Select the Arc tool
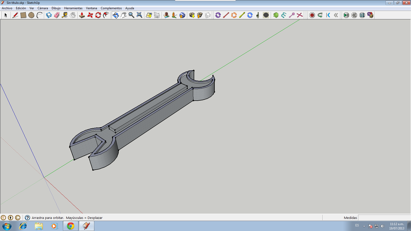411x231 pixels. [x=39, y=15]
